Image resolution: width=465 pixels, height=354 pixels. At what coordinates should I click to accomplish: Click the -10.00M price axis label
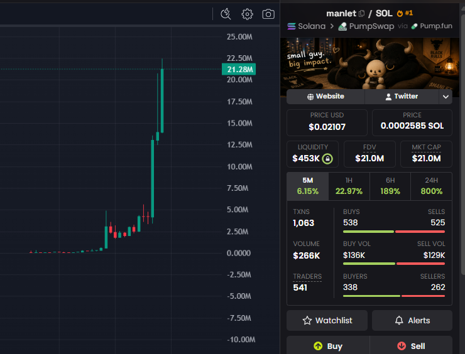tap(241, 340)
